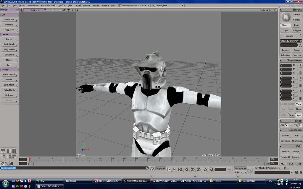Open the Camera view dropdown
This screenshot has width=303, height=189.
pos(35,10)
